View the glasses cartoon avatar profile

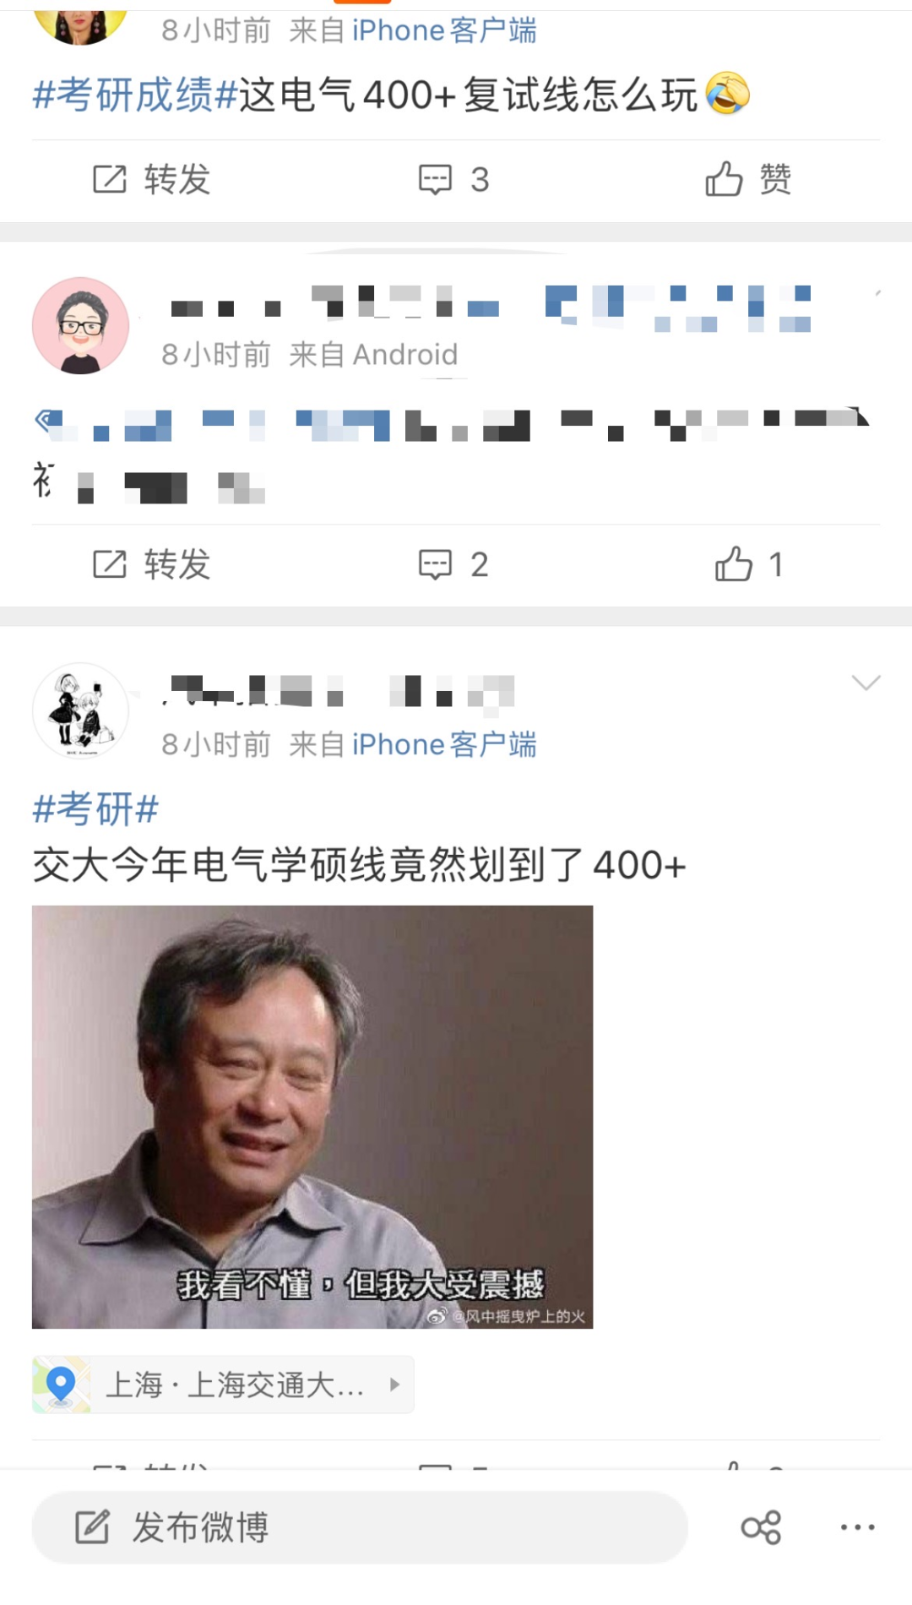(80, 325)
